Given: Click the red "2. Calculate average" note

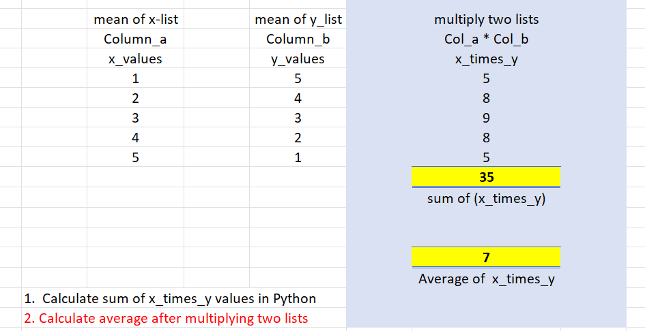Looking at the screenshot, I should coord(166,318).
